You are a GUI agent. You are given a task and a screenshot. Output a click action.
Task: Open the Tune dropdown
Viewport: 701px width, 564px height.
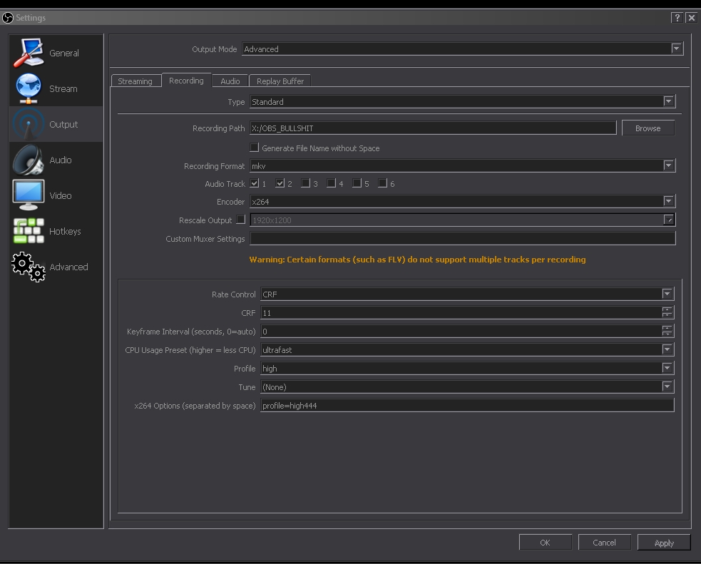(x=467, y=387)
